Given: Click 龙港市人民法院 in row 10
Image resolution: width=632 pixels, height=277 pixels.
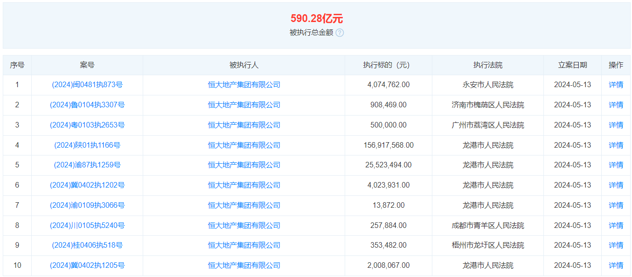Looking at the screenshot, I should click(x=488, y=266).
